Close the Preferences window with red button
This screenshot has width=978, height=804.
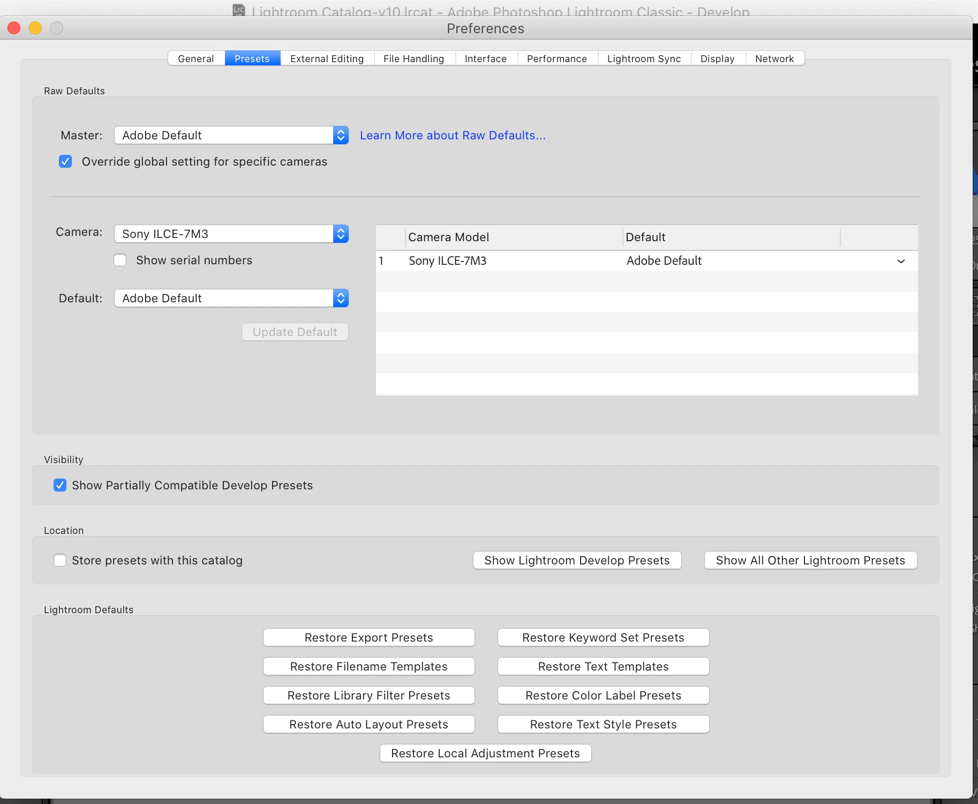(14, 28)
